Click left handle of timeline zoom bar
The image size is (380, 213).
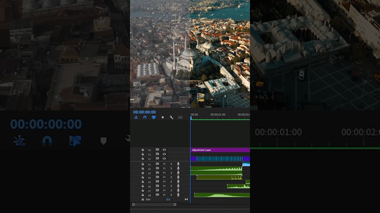pyautogui.click(x=134, y=204)
